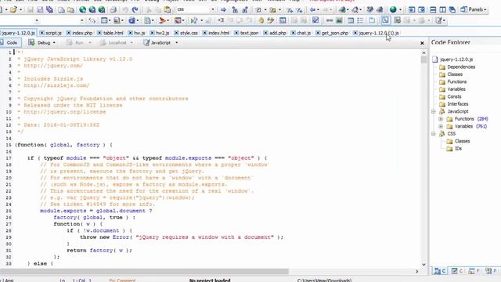Viewport: 501px width, 282px height.
Task: Click the Paste clipboard icon
Action: (167, 9)
